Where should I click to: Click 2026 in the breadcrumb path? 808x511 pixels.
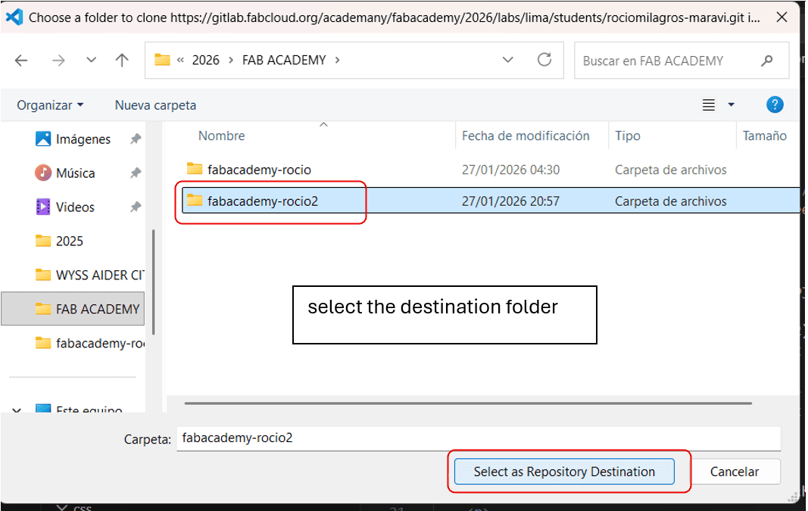pos(206,61)
